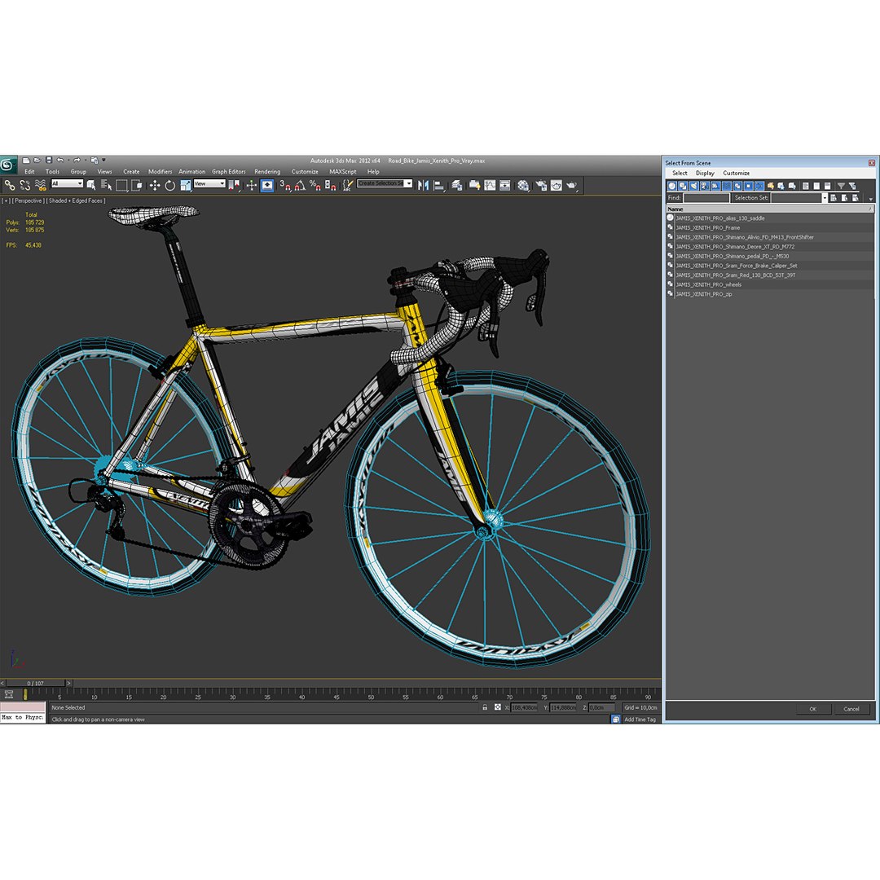This screenshot has height=880, width=880.
Task: Activate the Select and Scale tool
Action: [185, 185]
